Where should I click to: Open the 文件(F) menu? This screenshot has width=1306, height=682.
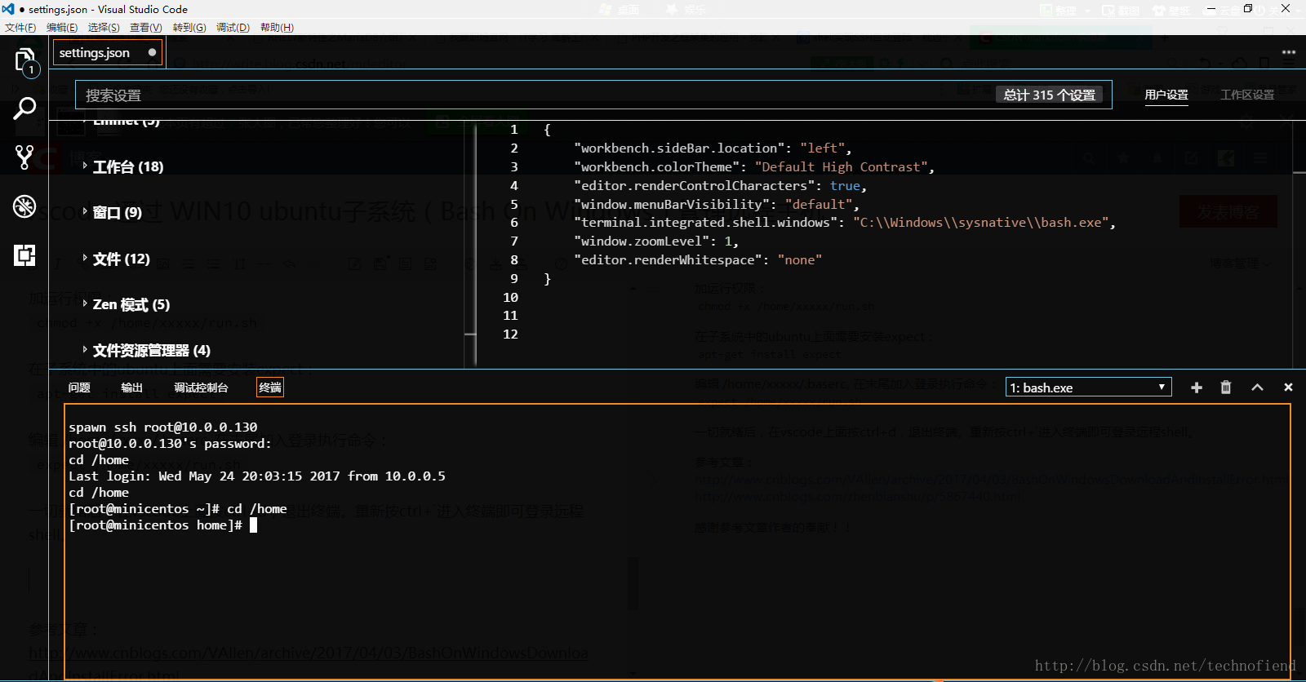tap(20, 27)
